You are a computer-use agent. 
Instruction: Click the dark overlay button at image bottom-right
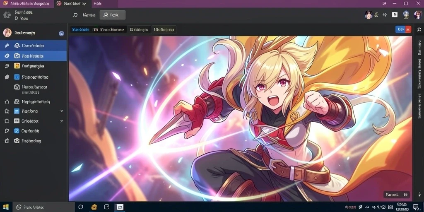pyautogui.click(x=397, y=195)
